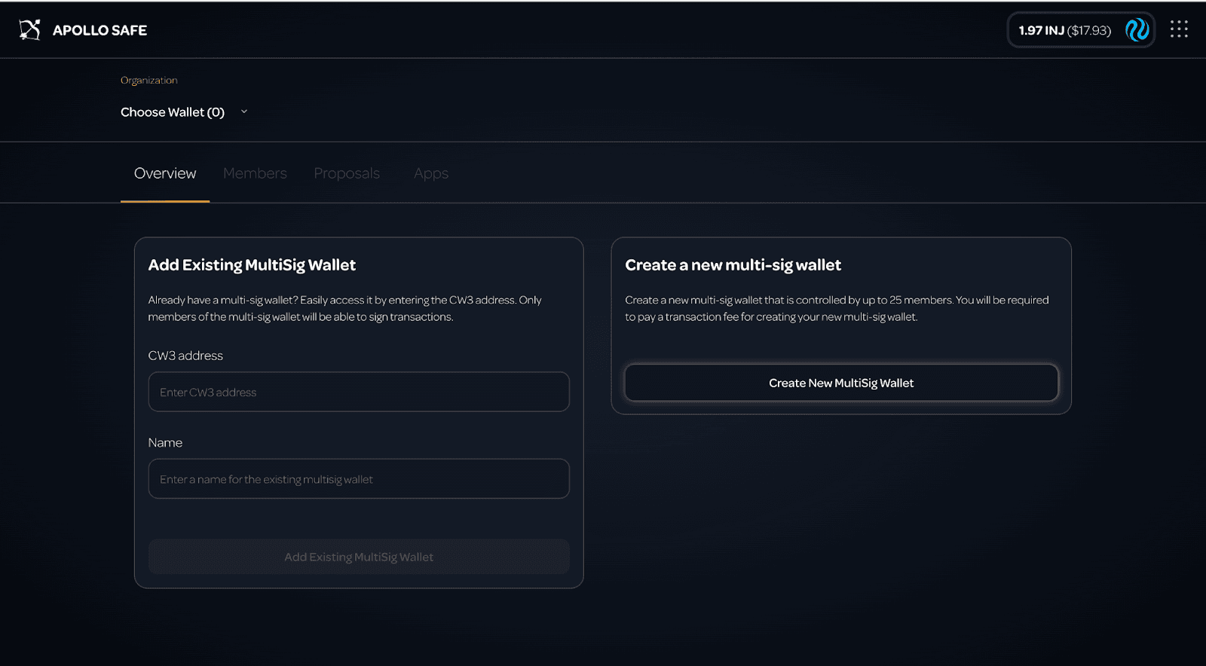
Task: Click the chevron next to Choose Wallet
Action: [244, 112]
